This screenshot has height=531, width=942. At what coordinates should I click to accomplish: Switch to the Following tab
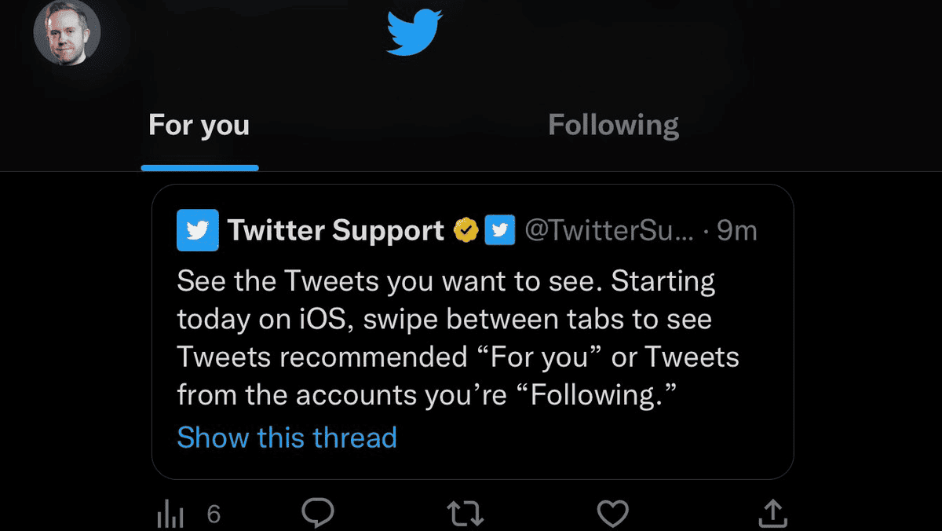pos(613,126)
